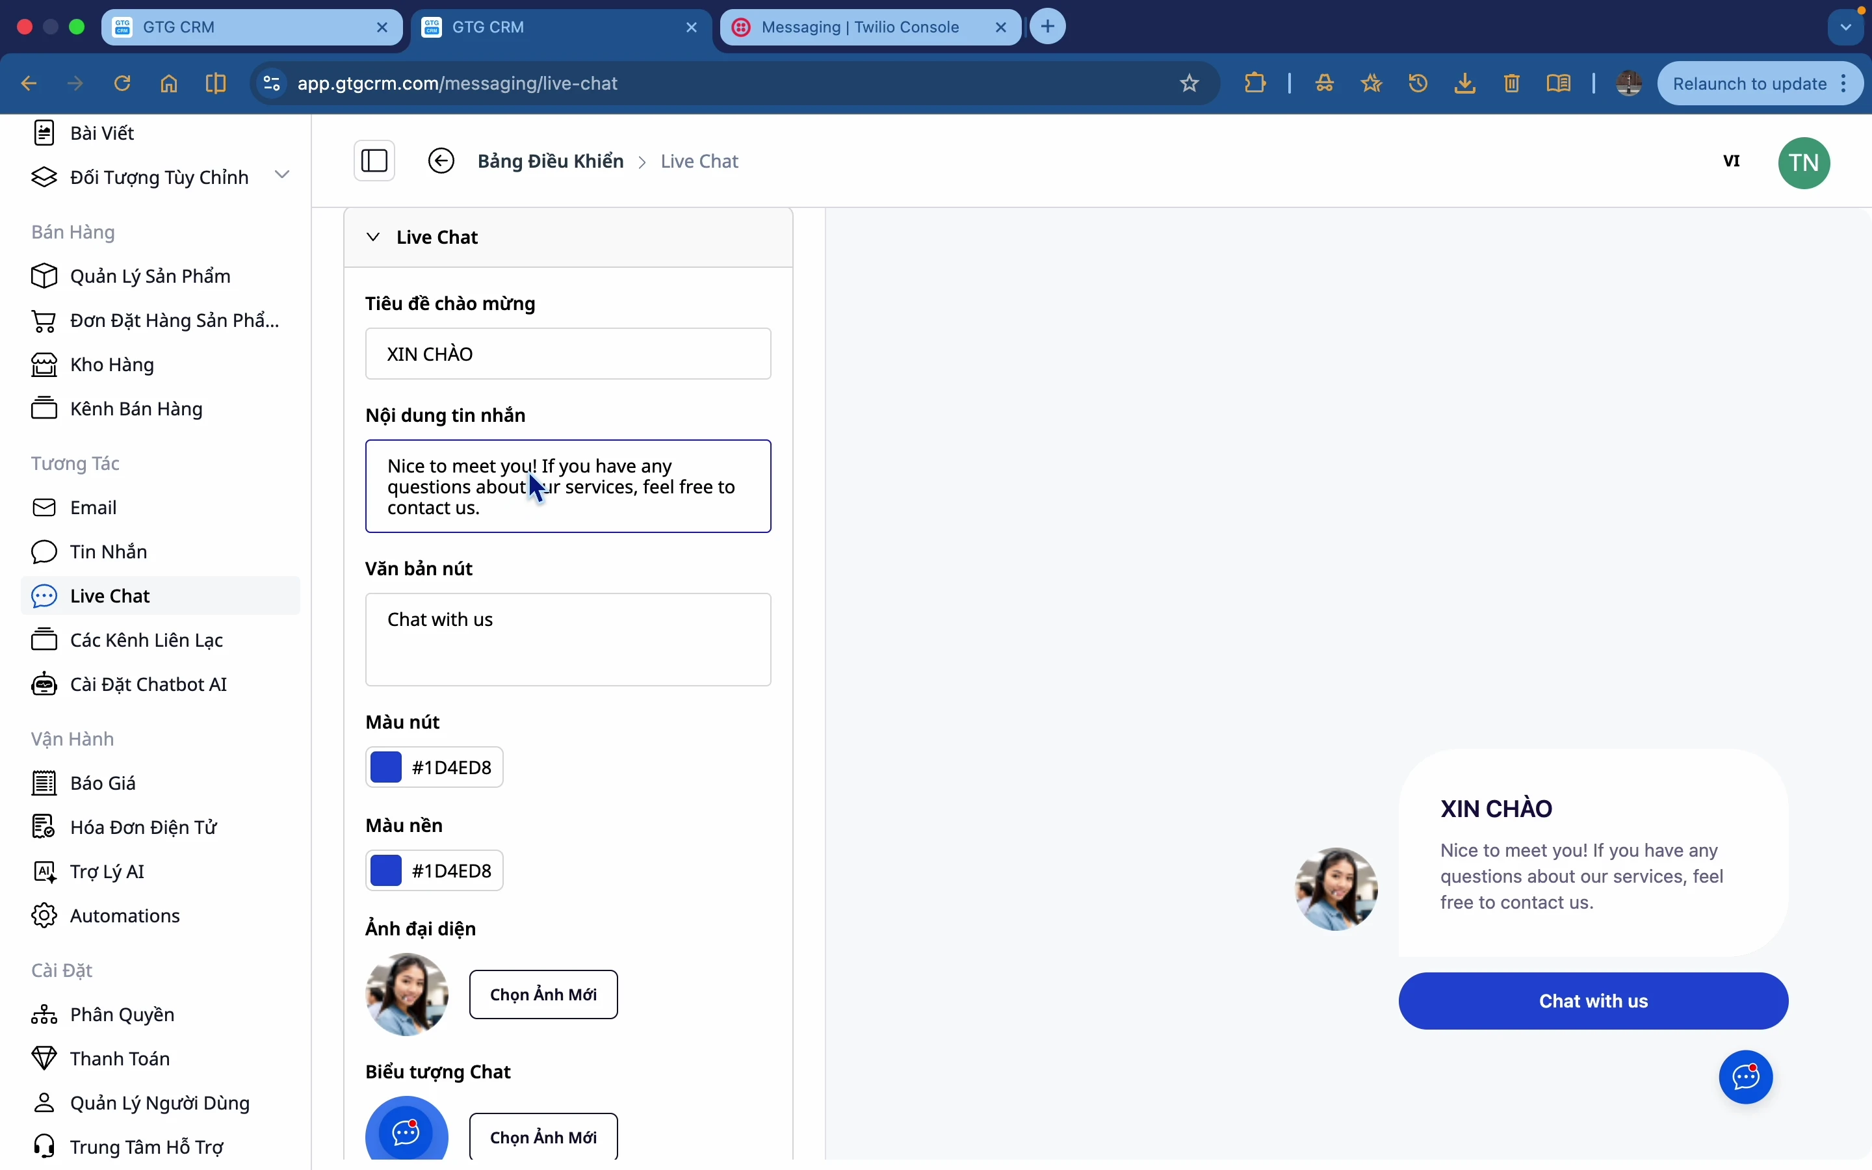Click the Tiêu đề chào mừng input field
Image resolution: width=1872 pixels, height=1170 pixels.
[x=568, y=354]
